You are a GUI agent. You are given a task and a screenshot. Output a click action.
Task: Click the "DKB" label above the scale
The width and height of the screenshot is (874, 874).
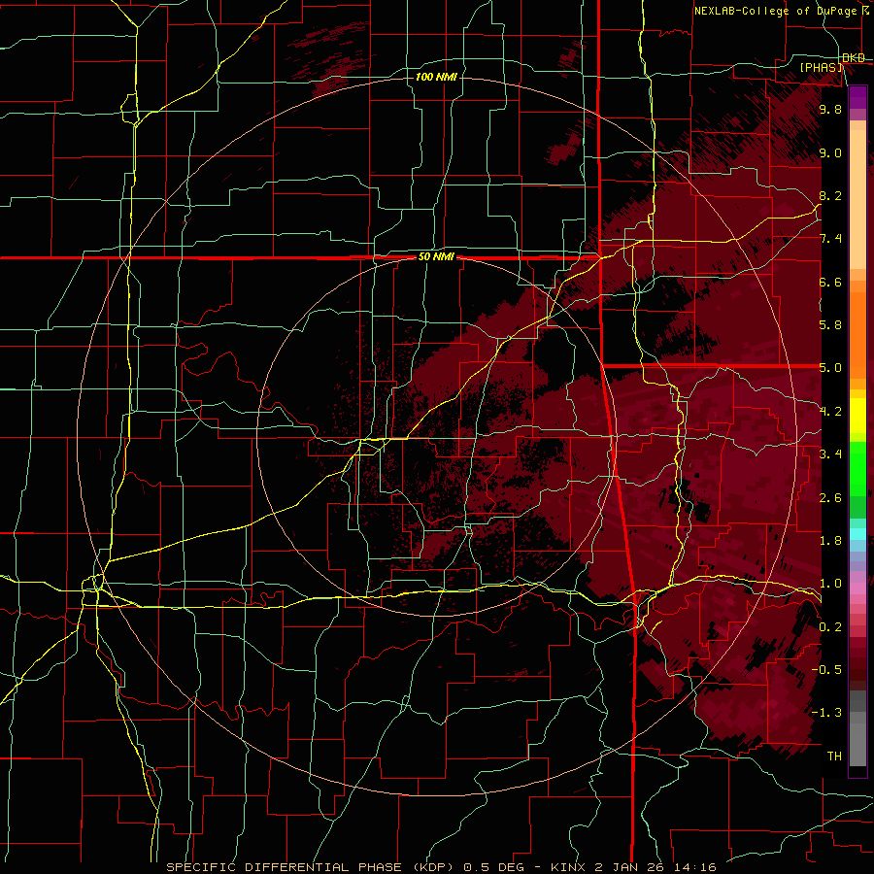pos(854,58)
